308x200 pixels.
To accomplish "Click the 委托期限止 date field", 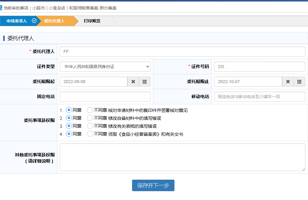I will 248,82.
